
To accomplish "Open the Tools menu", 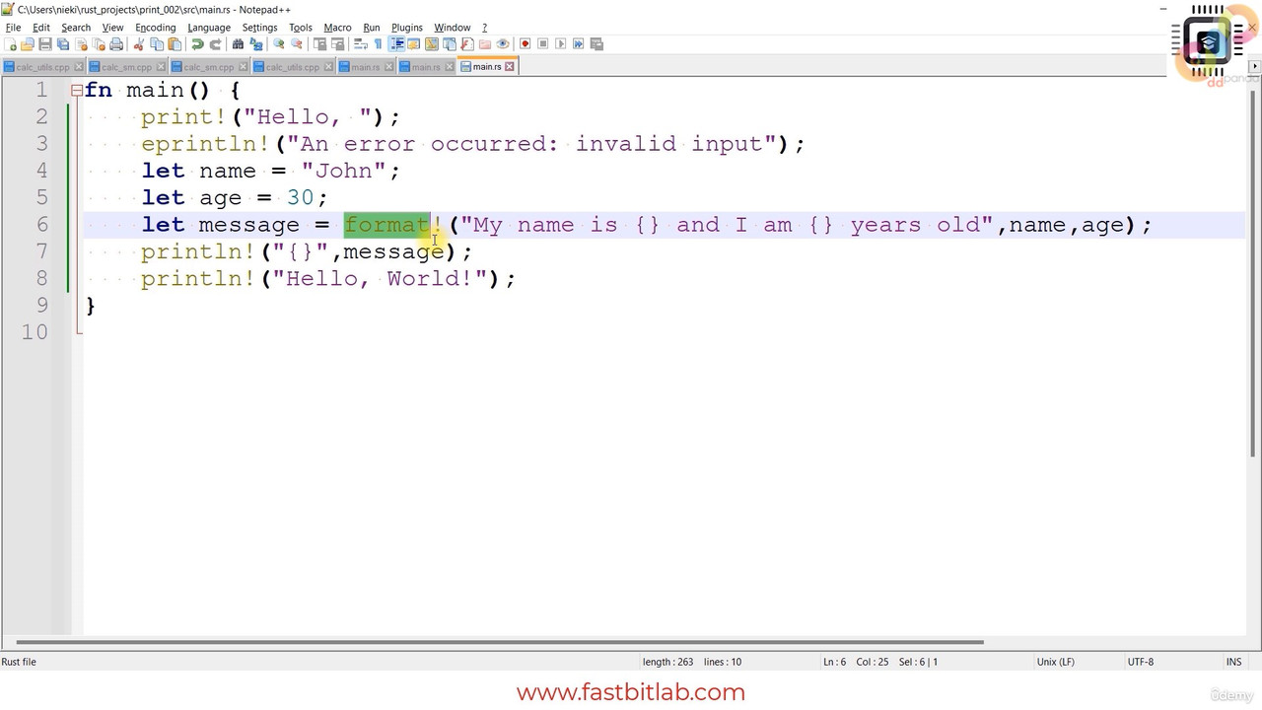I will click(x=301, y=28).
